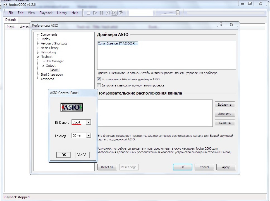Open the Library menu
The width and height of the screenshot is (270, 201).
[62, 13]
